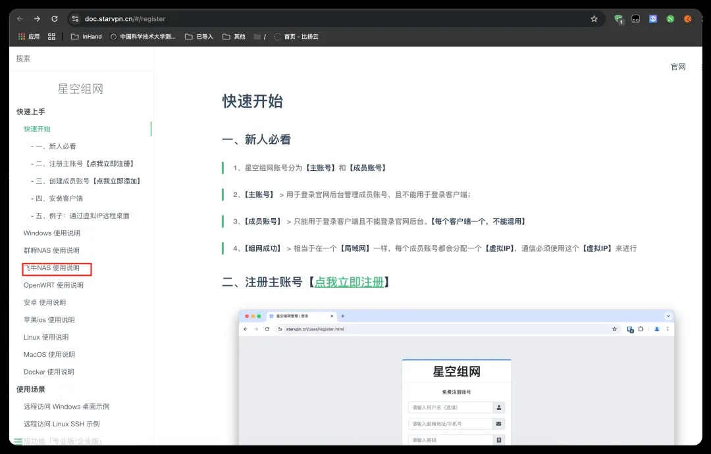The width and height of the screenshot is (711, 454).
Task: Toggle sidebar with the bottom-left hamburger icon
Action: [18, 441]
